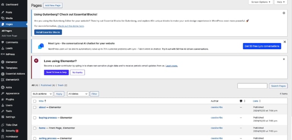The height and width of the screenshot is (140, 292).
Task: Click the comments column bubble icon
Action: point(241,101)
